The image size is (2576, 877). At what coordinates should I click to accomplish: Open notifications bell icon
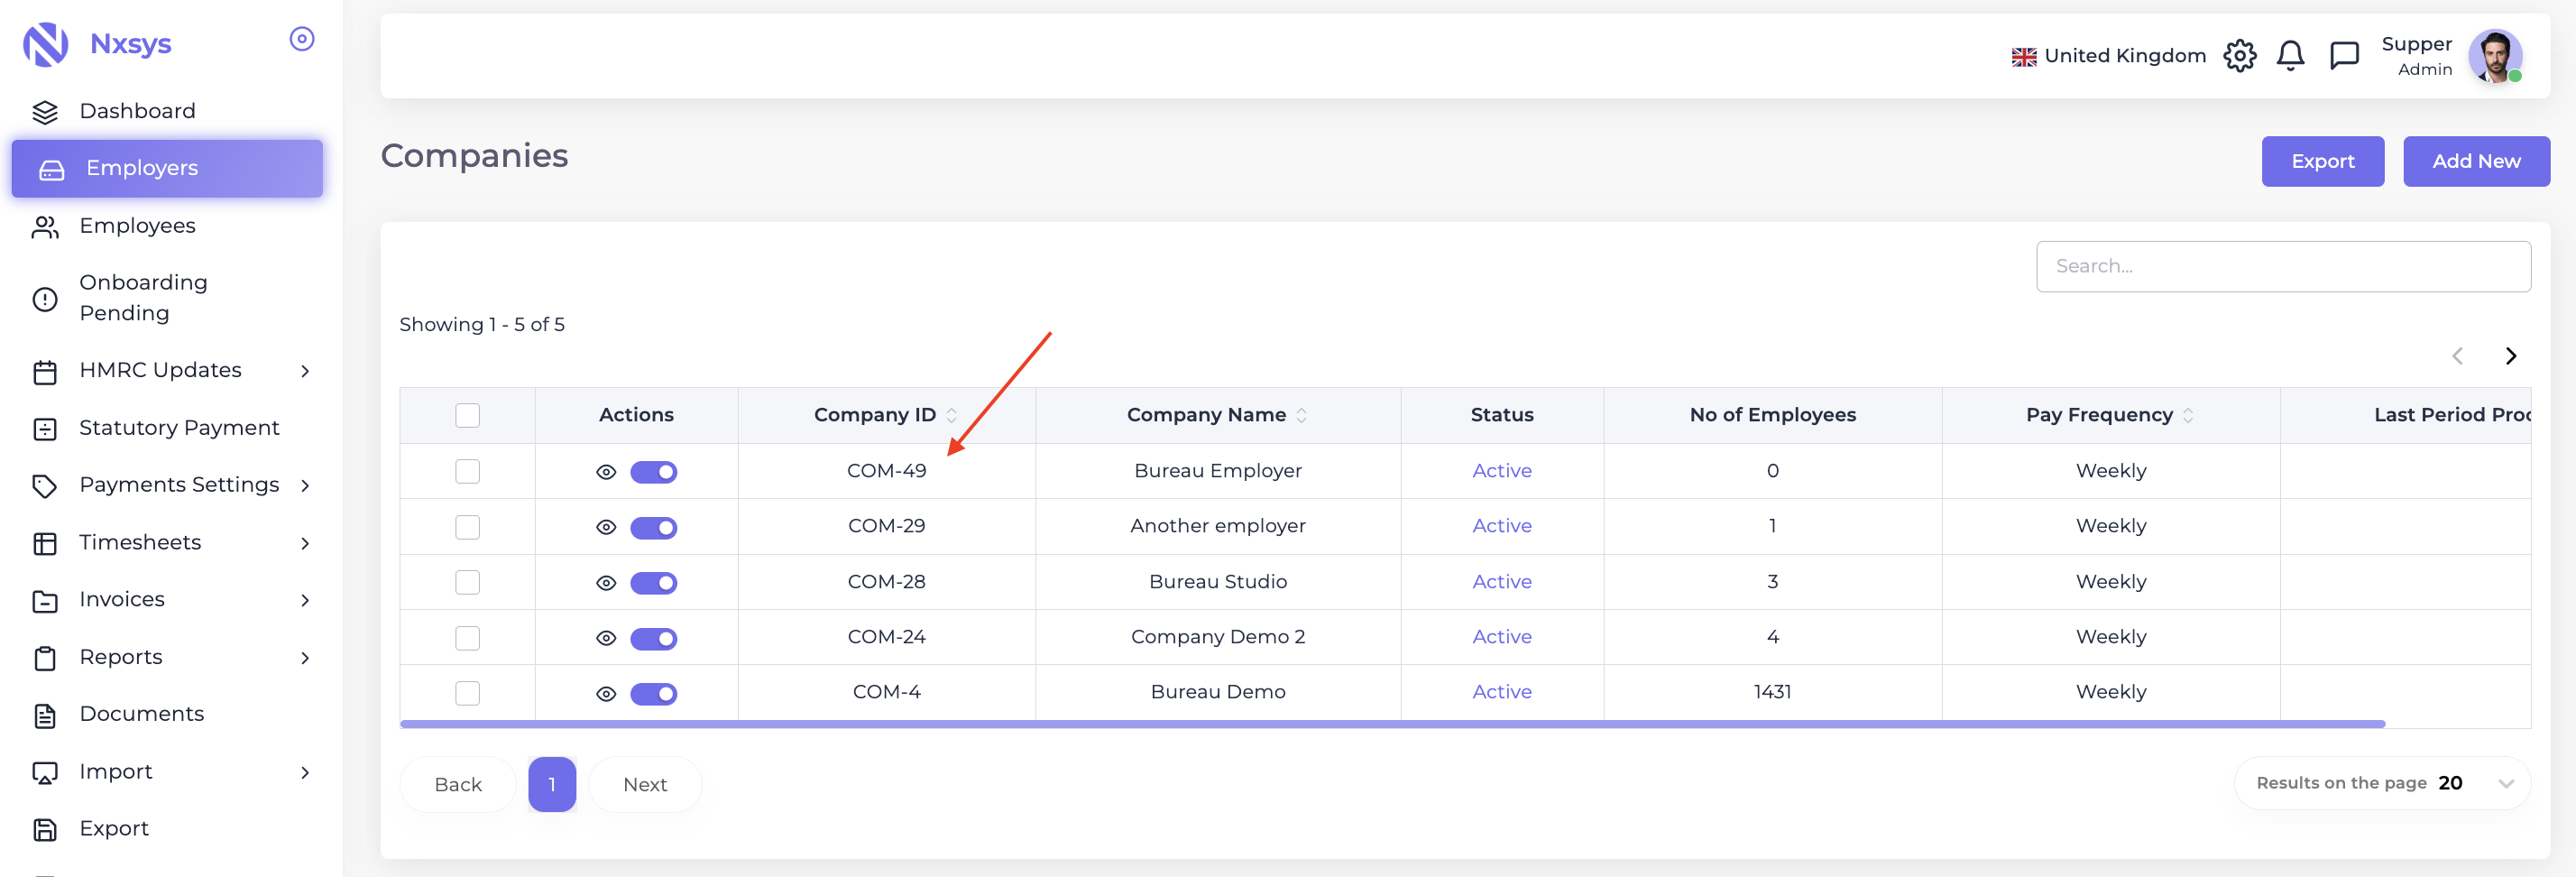2290,56
